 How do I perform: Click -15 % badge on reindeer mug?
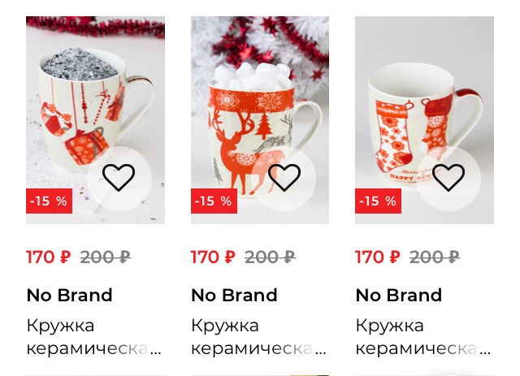point(214,201)
